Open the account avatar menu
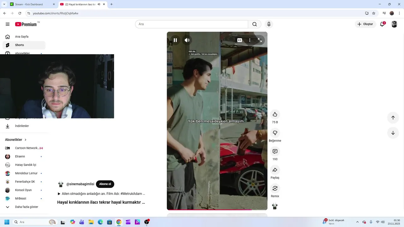The width and height of the screenshot is (404, 227). [x=394, y=24]
